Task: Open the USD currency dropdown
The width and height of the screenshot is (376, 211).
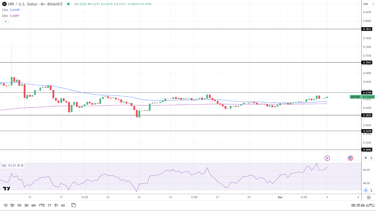Action: (369, 4)
